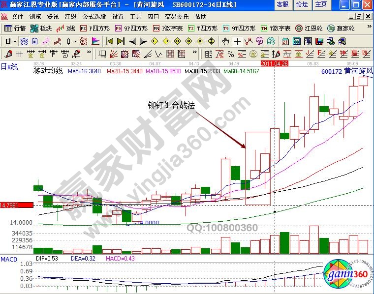Screen dimensions: 374x294
Task: Click the 江恩轮 wheel toolbar icon
Action: pos(309,28)
